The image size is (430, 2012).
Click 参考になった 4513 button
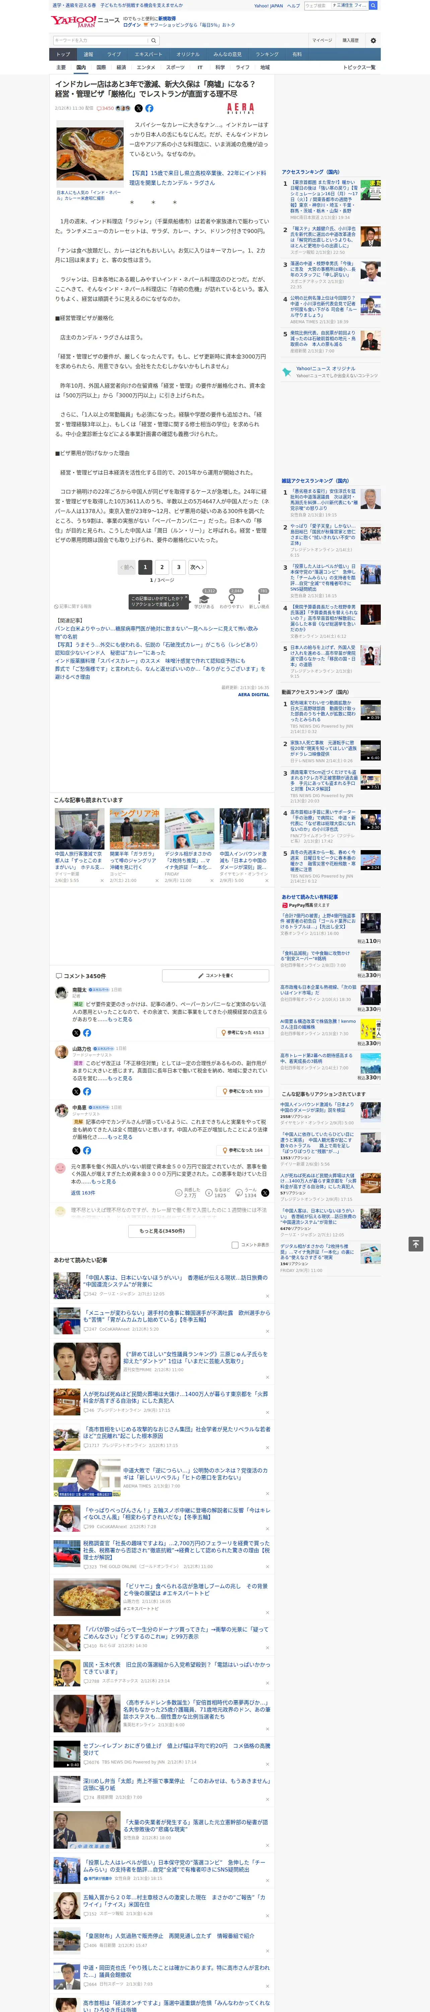[x=243, y=1032]
